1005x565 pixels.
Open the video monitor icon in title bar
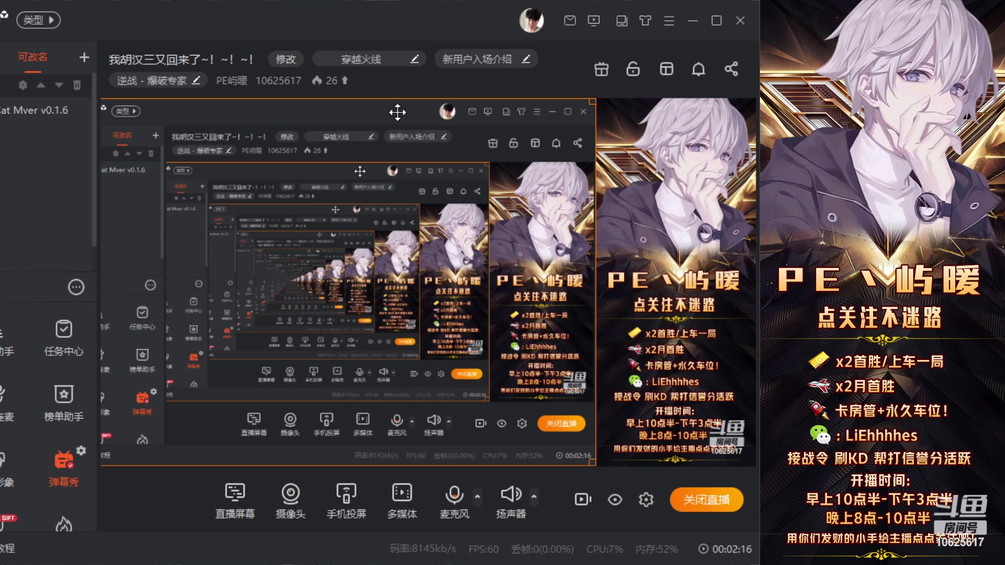pyautogui.click(x=594, y=20)
